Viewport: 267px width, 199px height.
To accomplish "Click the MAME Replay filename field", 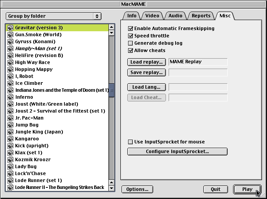I will click(198, 62).
